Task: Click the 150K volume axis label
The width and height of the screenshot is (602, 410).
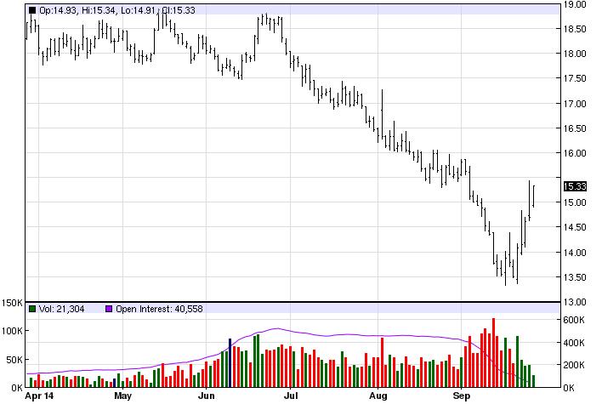Action: pyautogui.click(x=12, y=303)
